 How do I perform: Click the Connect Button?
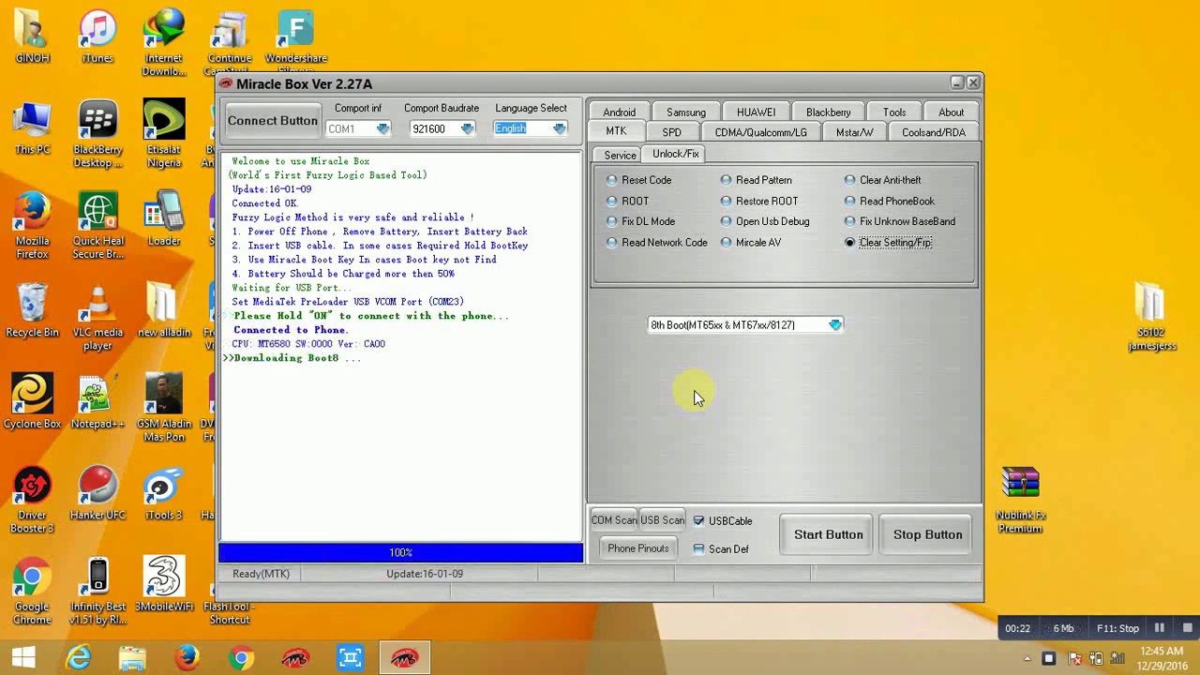tap(273, 120)
